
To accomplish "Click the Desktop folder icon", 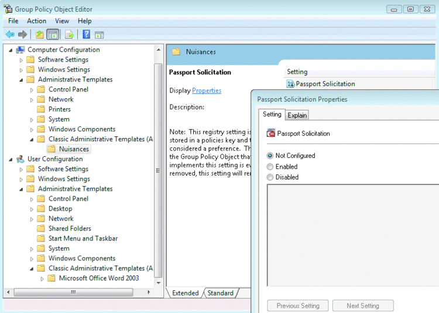I will click(41, 208).
